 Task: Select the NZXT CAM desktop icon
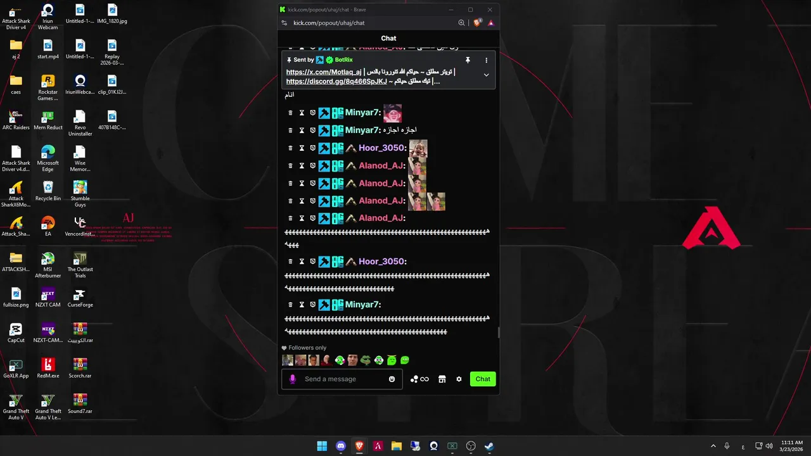point(48,297)
